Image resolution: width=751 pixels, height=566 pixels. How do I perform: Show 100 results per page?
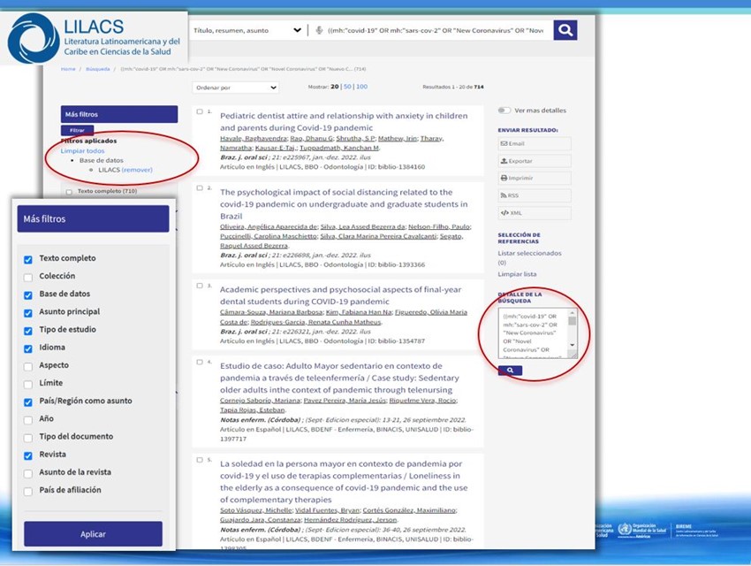[361, 87]
